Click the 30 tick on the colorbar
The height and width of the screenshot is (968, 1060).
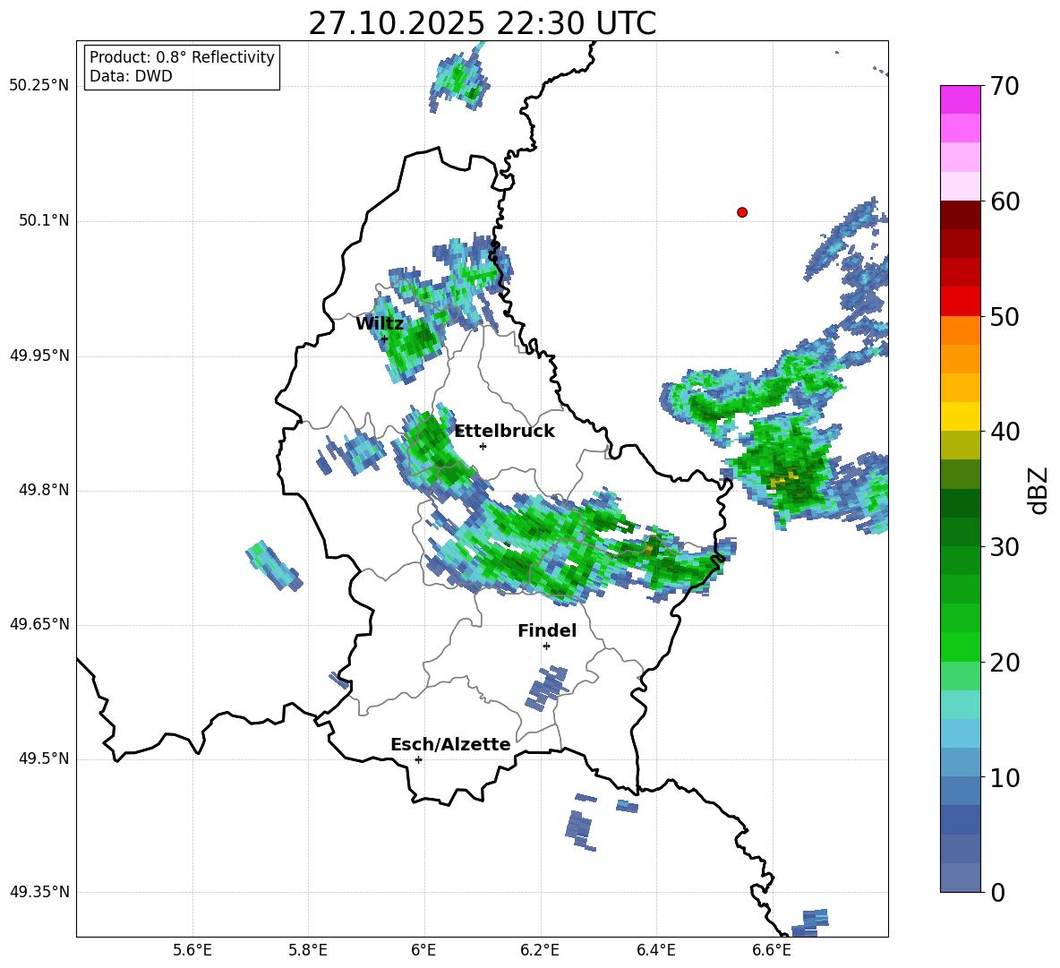coord(1004,547)
